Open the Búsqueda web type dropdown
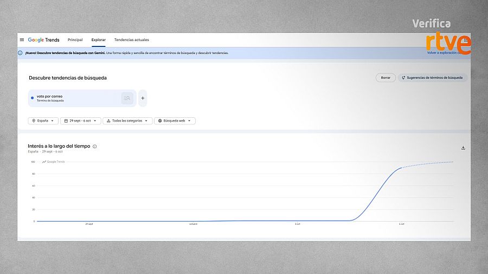 [175, 121]
